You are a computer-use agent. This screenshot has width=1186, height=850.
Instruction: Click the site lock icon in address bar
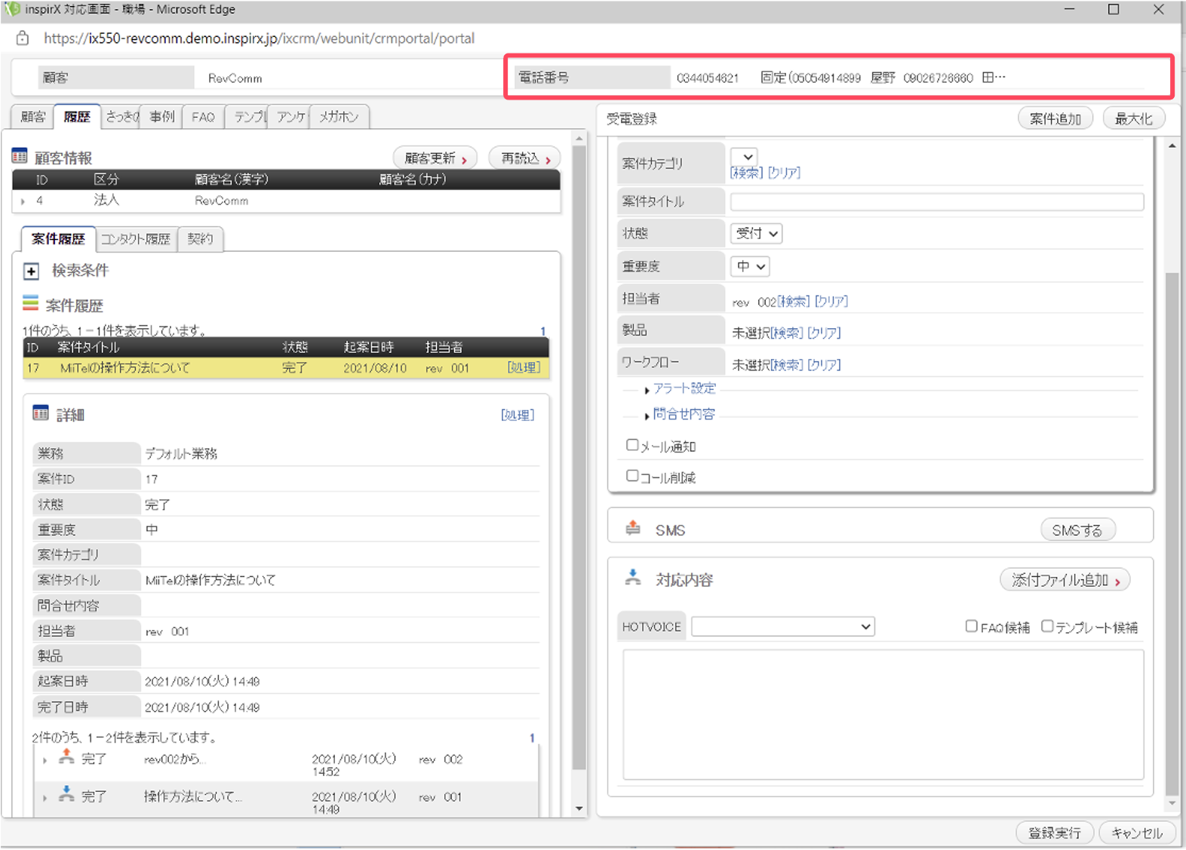pos(23,38)
